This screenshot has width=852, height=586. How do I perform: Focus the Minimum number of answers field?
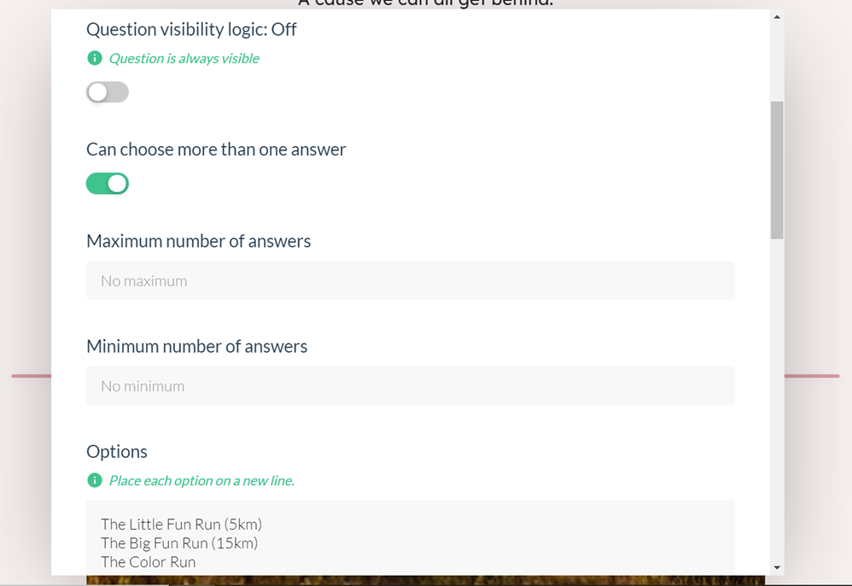coord(411,386)
